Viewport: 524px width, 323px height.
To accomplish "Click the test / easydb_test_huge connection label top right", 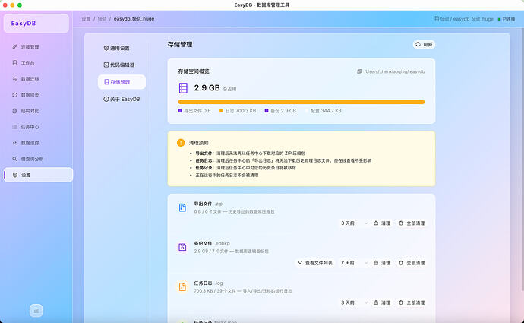I will coord(464,19).
